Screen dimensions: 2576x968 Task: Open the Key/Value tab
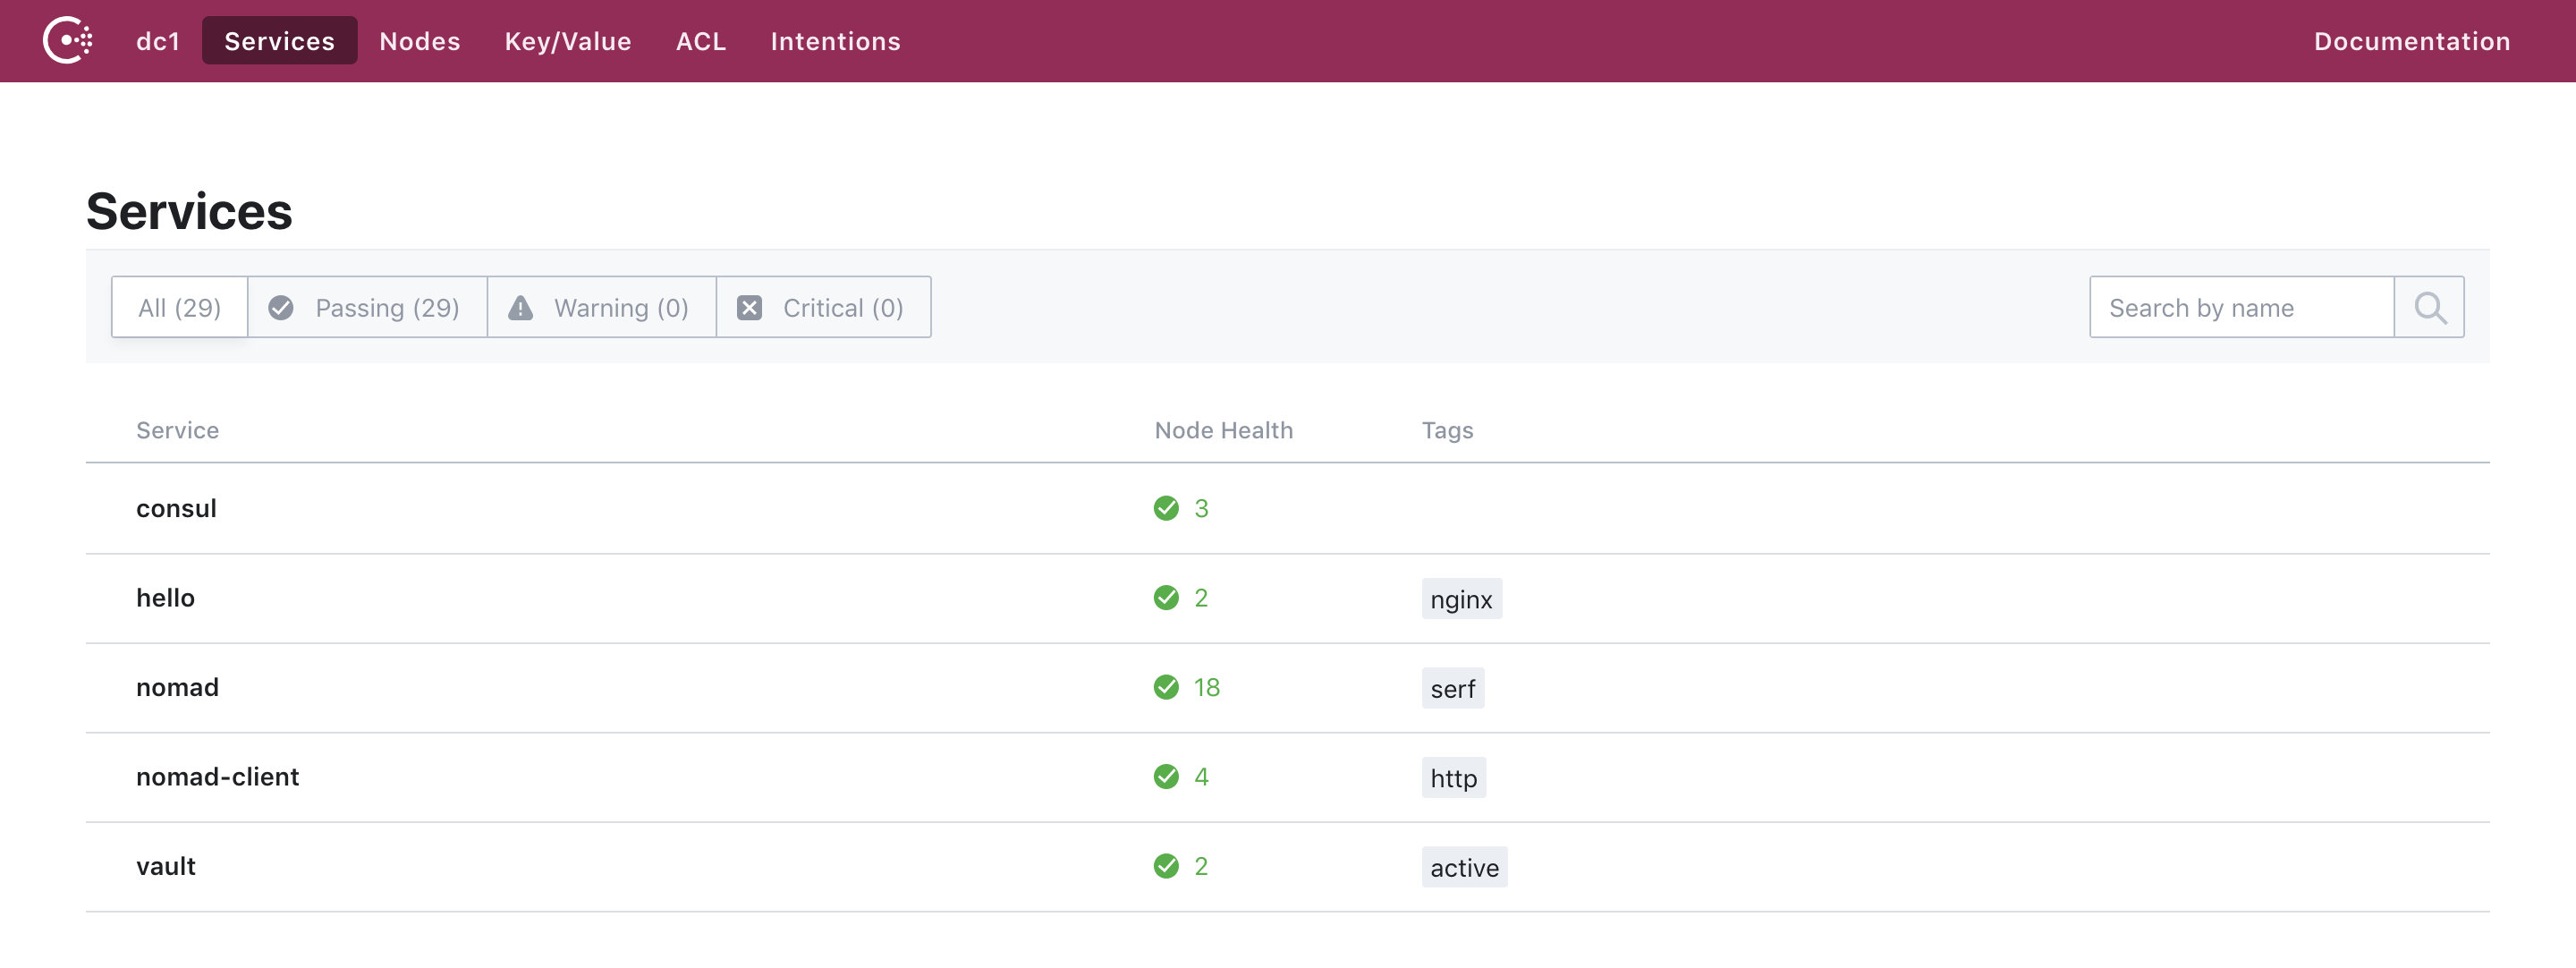(x=567, y=41)
